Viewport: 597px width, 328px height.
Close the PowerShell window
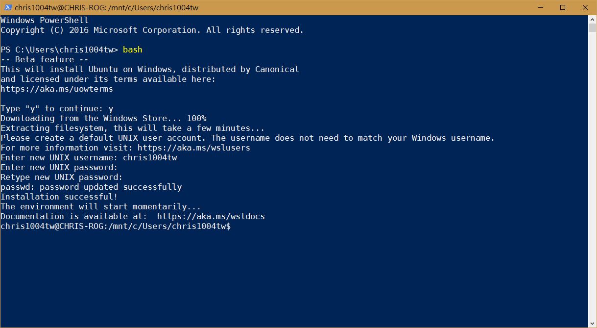[x=585, y=7]
